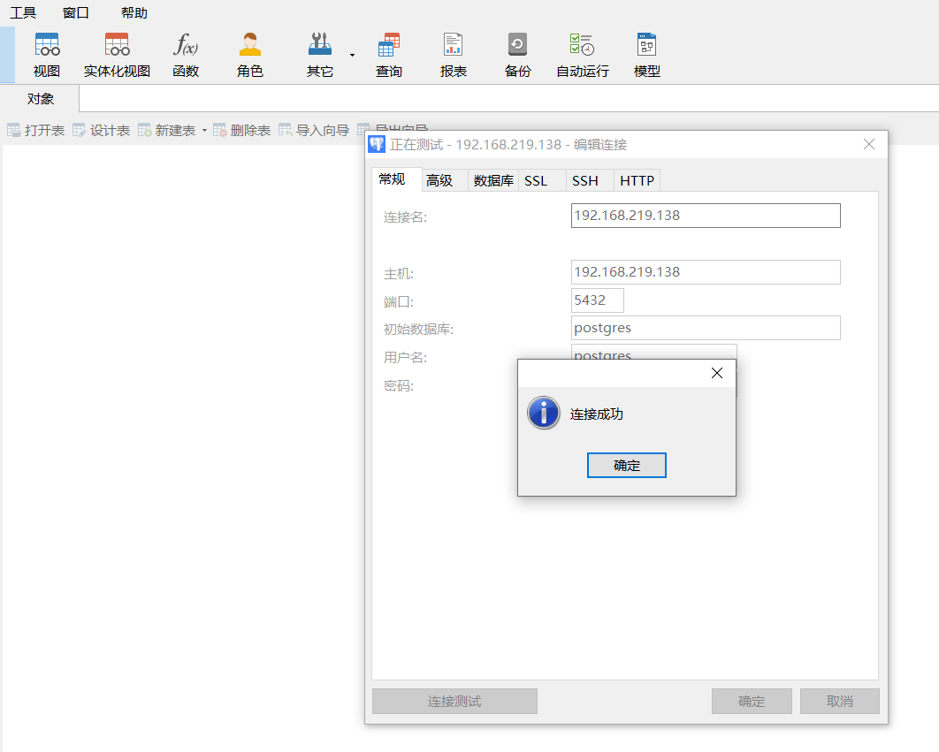Click inside the 端口 port field
Viewport: 939px width, 752px height.
pyautogui.click(x=597, y=300)
